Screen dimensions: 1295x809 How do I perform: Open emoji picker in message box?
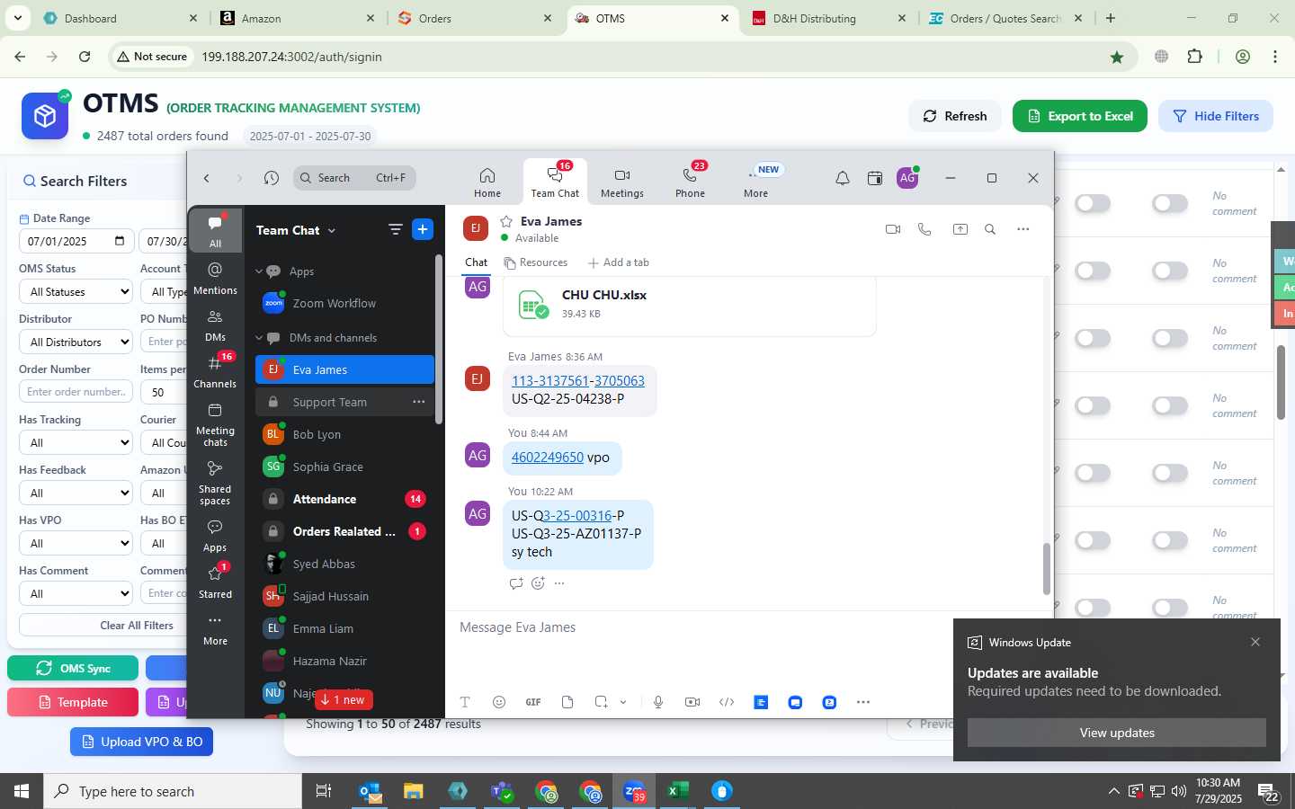[499, 702]
